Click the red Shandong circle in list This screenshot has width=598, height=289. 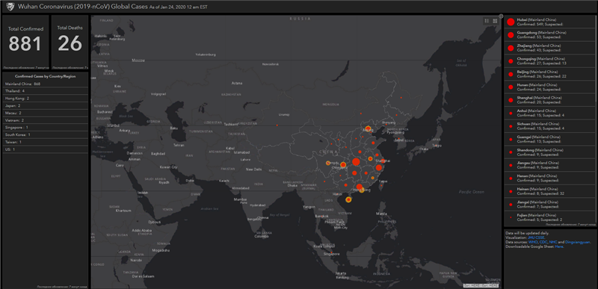coord(511,152)
